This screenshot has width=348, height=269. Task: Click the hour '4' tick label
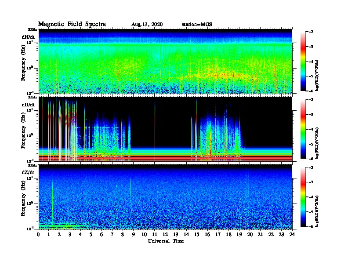point(80,234)
